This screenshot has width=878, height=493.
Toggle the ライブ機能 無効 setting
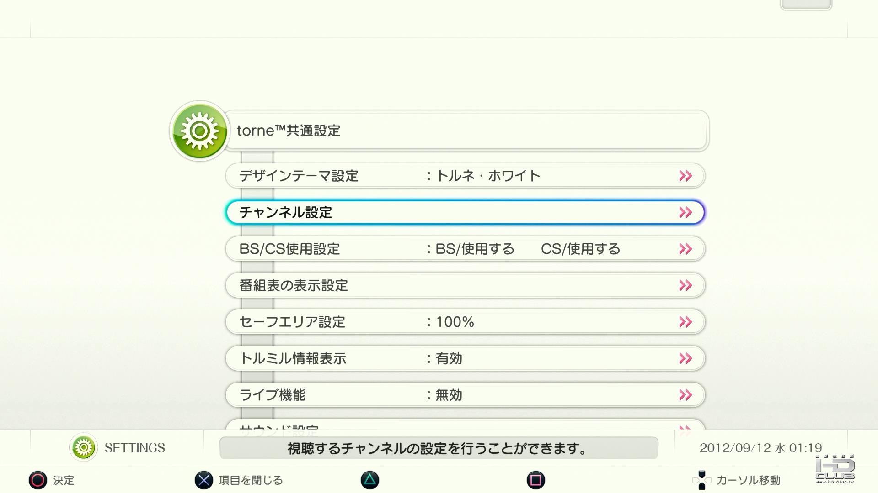pos(465,395)
